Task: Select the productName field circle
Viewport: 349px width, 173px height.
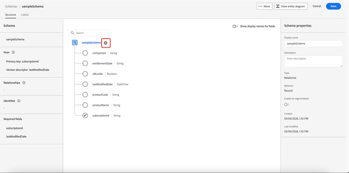Action: click(85, 105)
